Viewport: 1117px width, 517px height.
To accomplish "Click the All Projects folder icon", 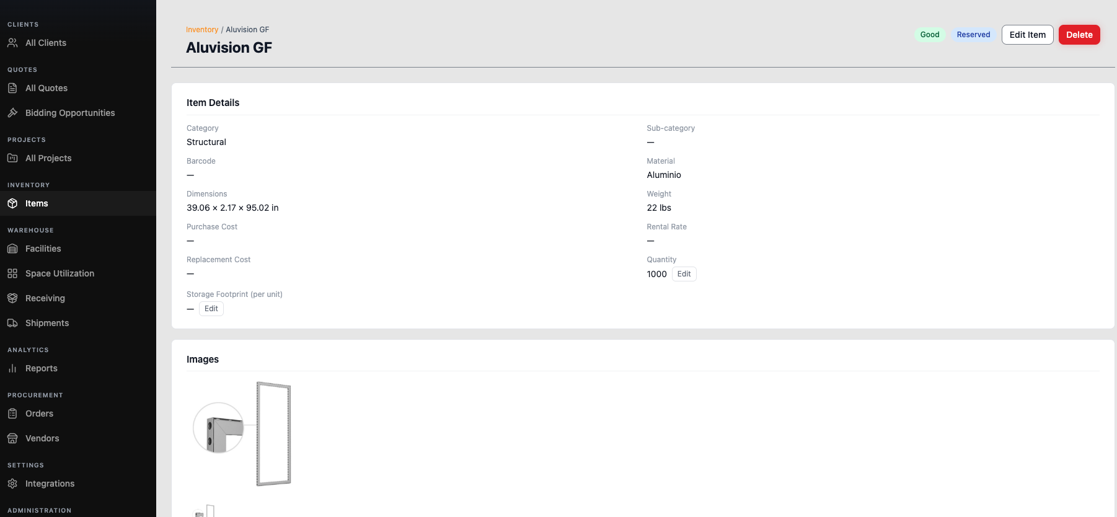I will click(12, 158).
